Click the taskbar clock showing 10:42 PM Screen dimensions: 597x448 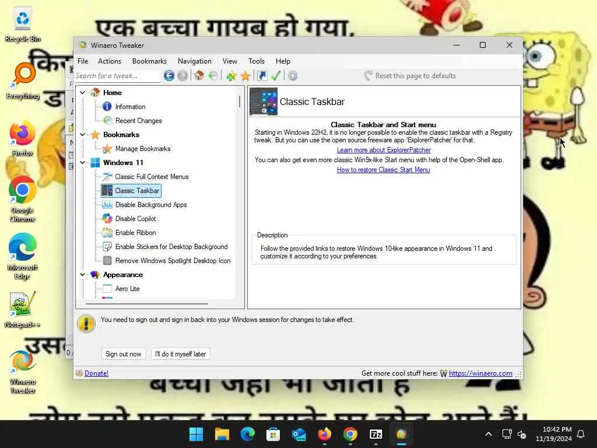(x=554, y=434)
